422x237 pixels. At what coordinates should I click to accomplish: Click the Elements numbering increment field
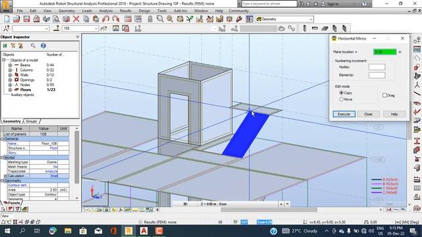pos(377,75)
